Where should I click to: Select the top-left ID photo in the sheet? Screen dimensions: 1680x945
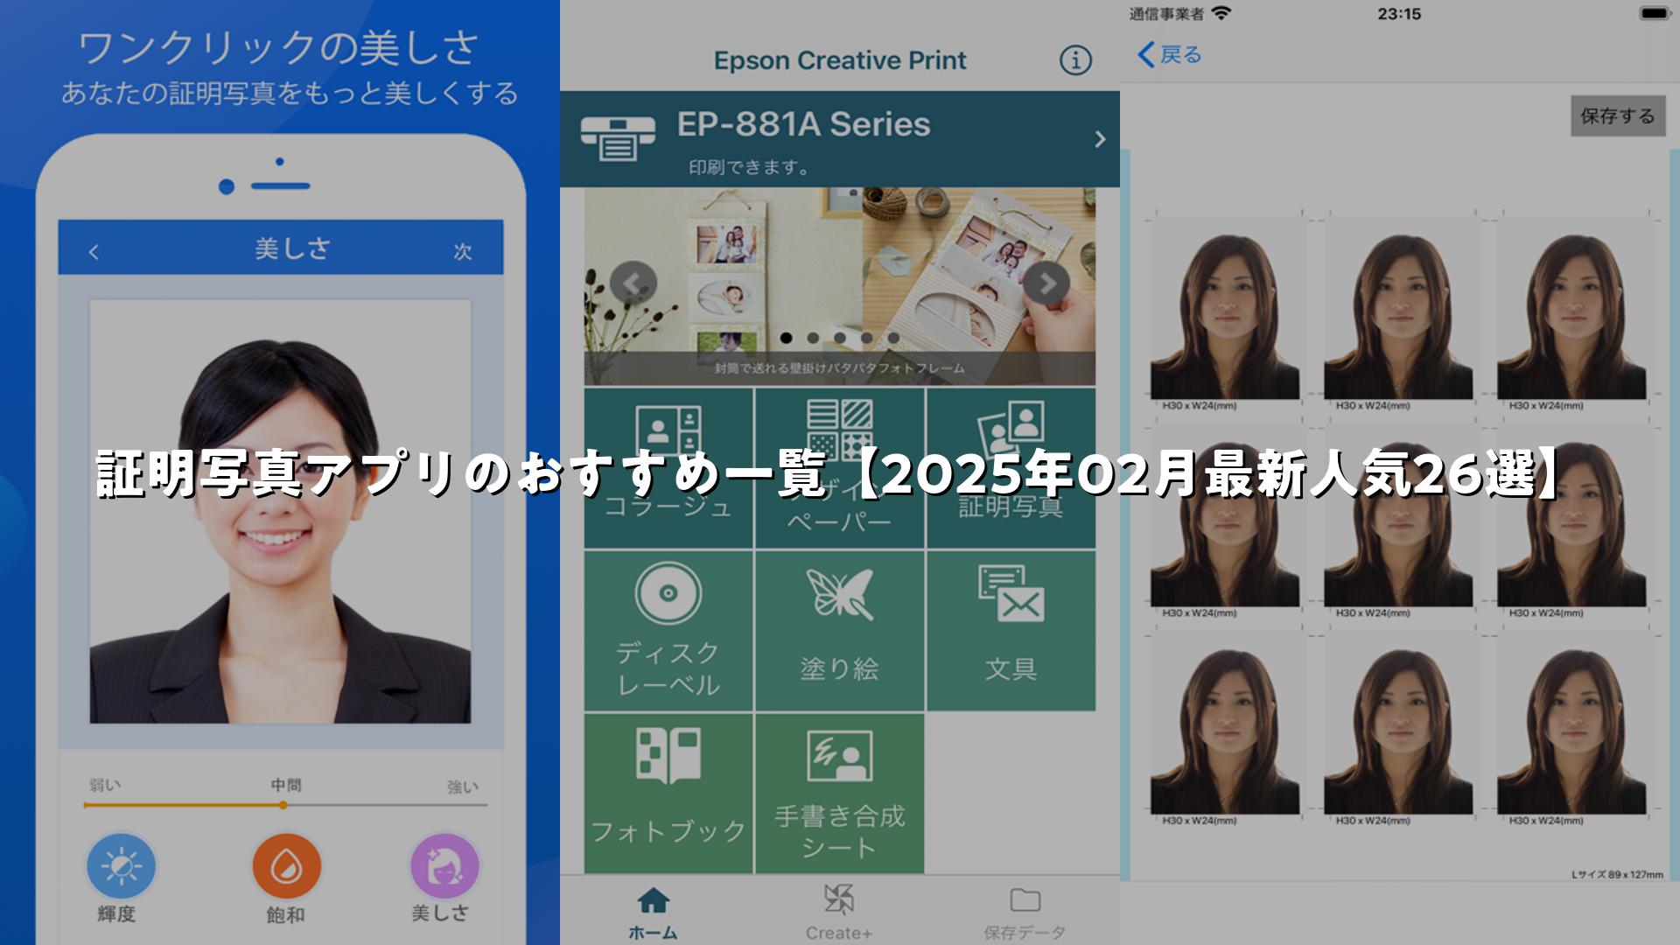(x=1225, y=315)
